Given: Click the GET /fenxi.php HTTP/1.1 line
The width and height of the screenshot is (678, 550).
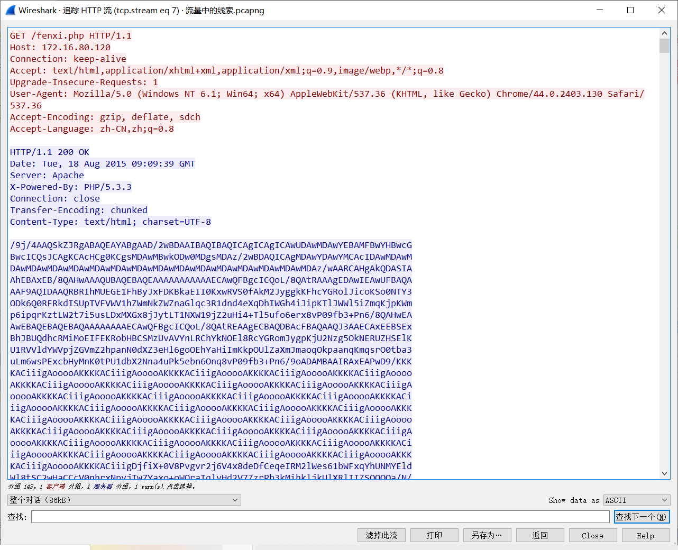Looking at the screenshot, I should pos(71,35).
